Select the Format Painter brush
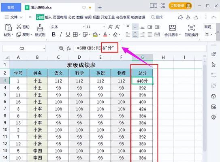The image size is (220, 162). pyautogui.click(x=40, y=28)
